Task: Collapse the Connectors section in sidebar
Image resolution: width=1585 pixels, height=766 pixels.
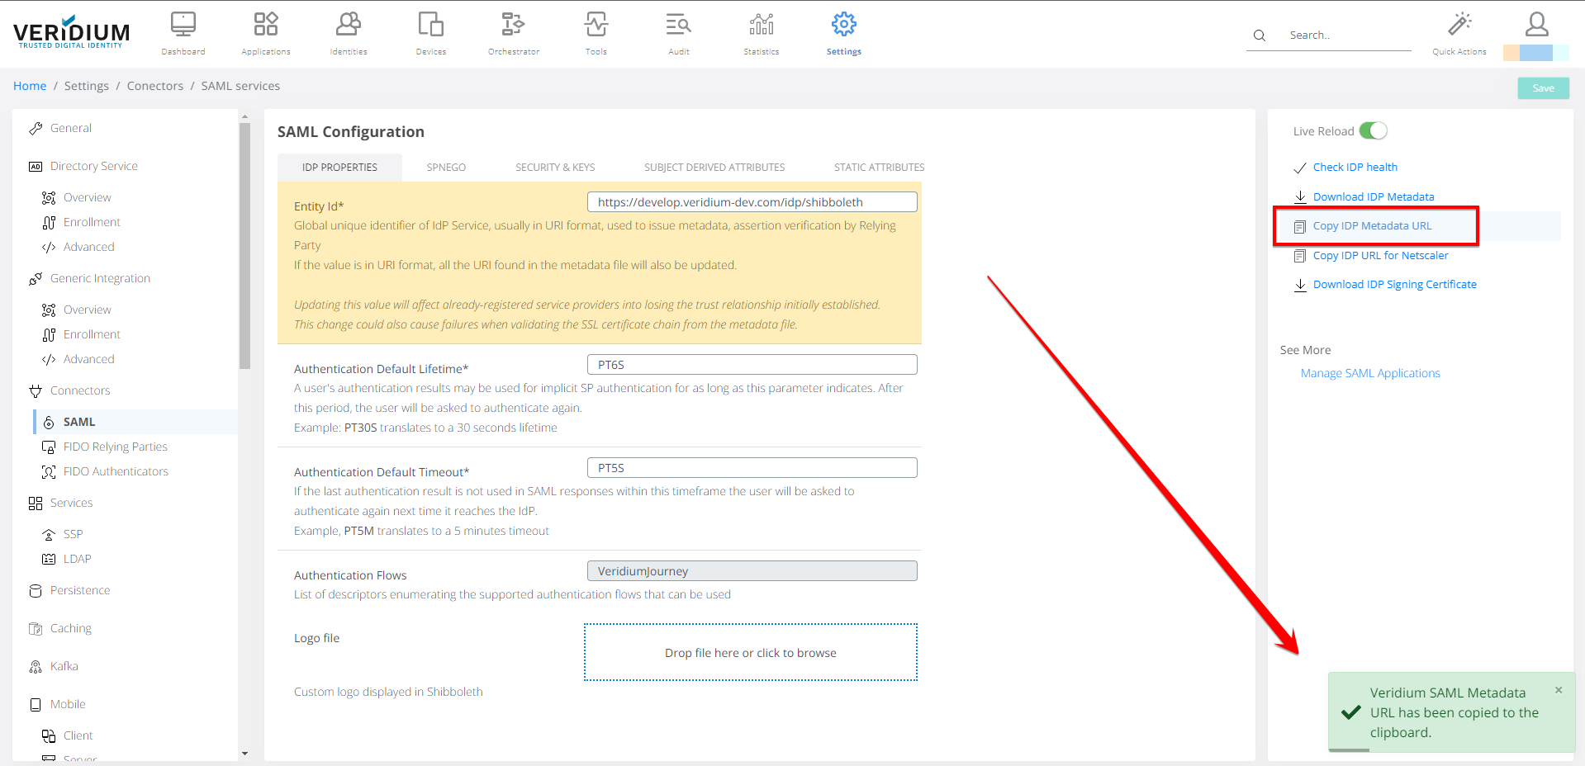Action: [x=79, y=390]
